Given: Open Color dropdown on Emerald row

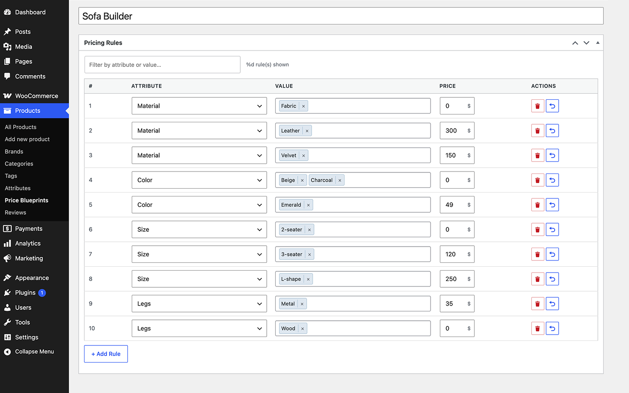Looking at the screenshot, I should coord(199,205).
